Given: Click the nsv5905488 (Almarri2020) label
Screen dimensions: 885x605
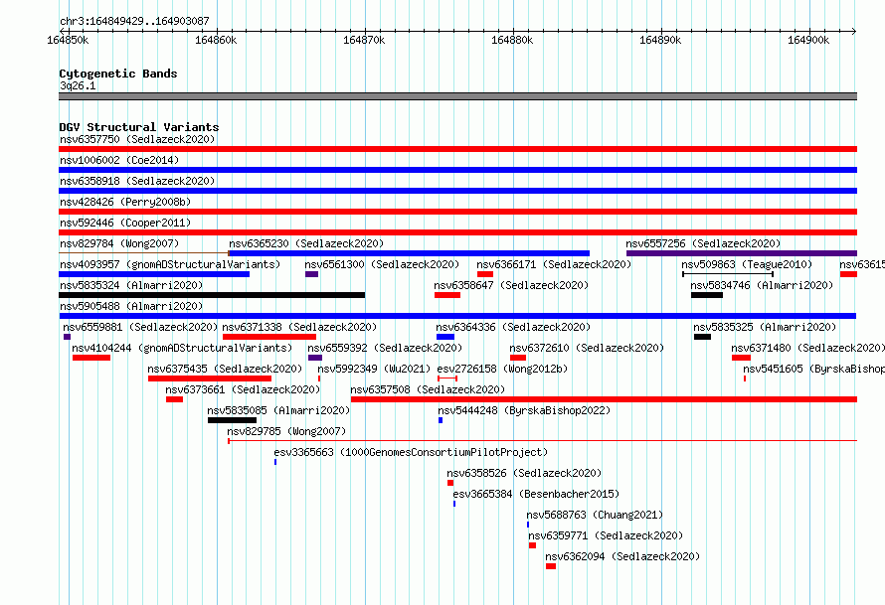Looking at the screenshot, I should 131,306.
